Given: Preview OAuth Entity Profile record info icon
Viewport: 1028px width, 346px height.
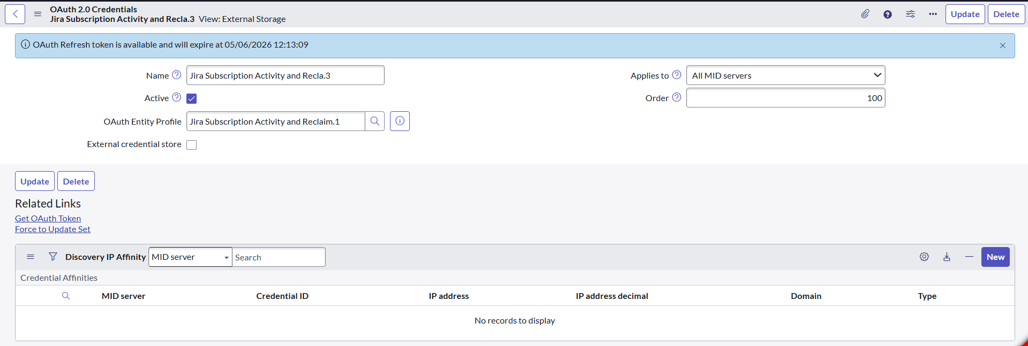Looking at the screenshot, I should tap(400, 121).
